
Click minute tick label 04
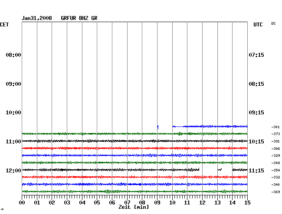tap(82, 203)
